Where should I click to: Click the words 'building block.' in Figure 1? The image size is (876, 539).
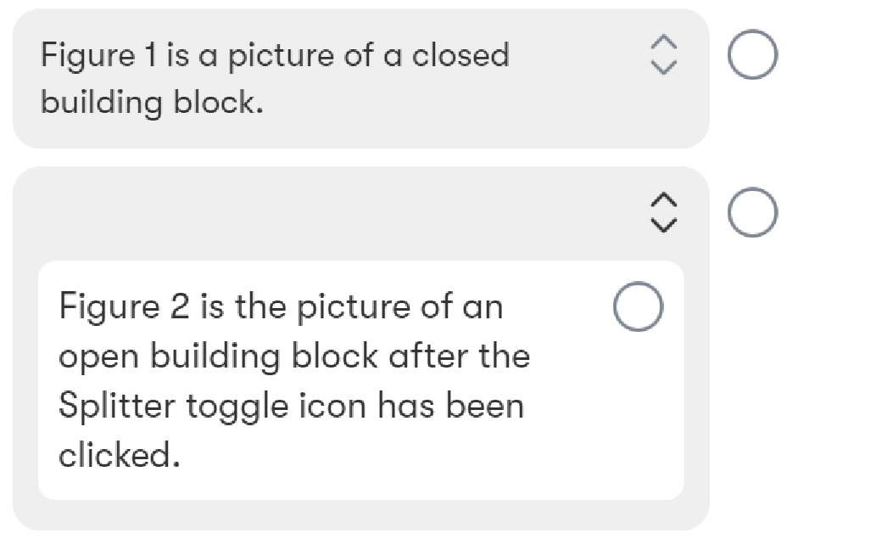coord(152,103)
